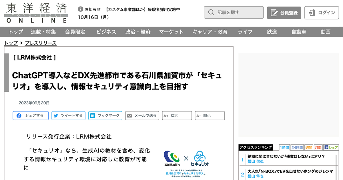Open the 自動車 section
The image size is (343, 180).
tap(299, 32)
